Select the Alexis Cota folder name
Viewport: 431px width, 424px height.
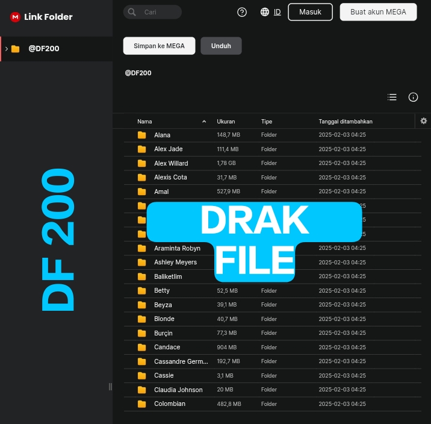tap(170, 177)
